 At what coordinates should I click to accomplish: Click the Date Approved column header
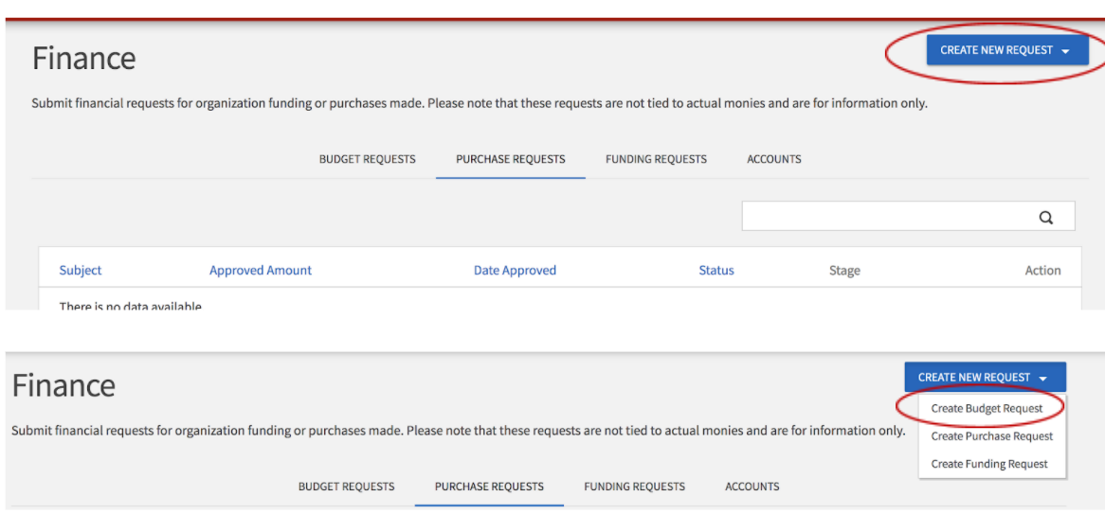pos(515,270)
